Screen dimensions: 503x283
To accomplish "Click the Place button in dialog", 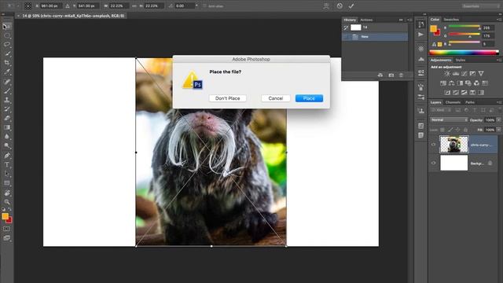I will [309, 98].
